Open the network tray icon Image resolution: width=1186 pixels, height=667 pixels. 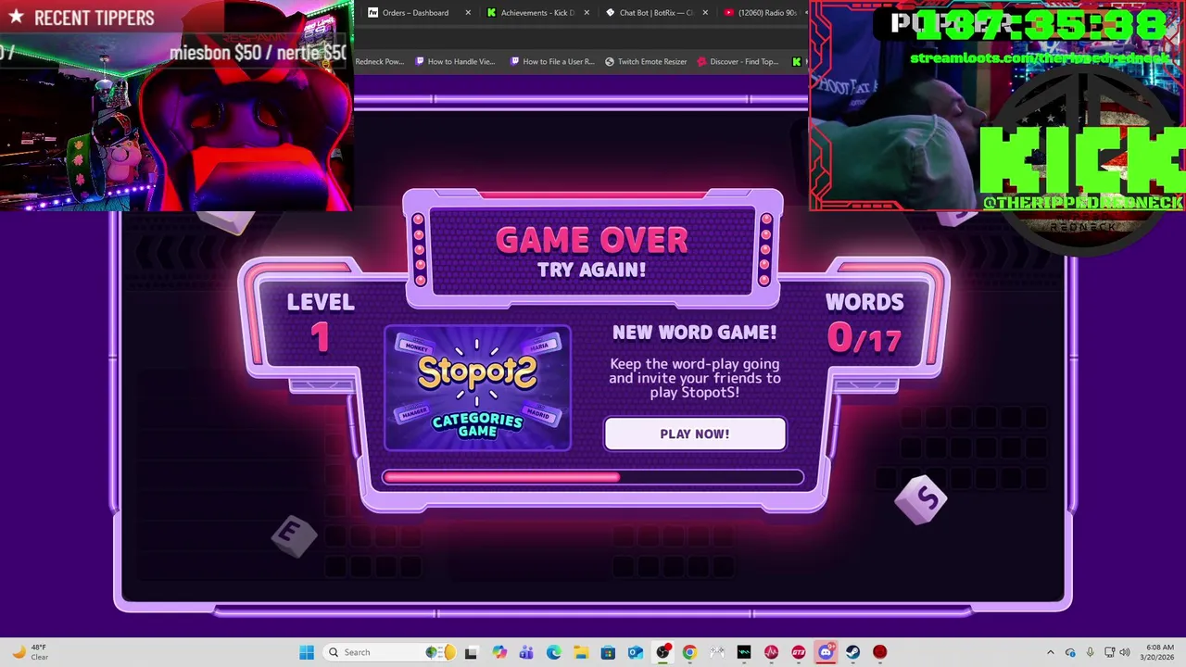[1110, 652]
